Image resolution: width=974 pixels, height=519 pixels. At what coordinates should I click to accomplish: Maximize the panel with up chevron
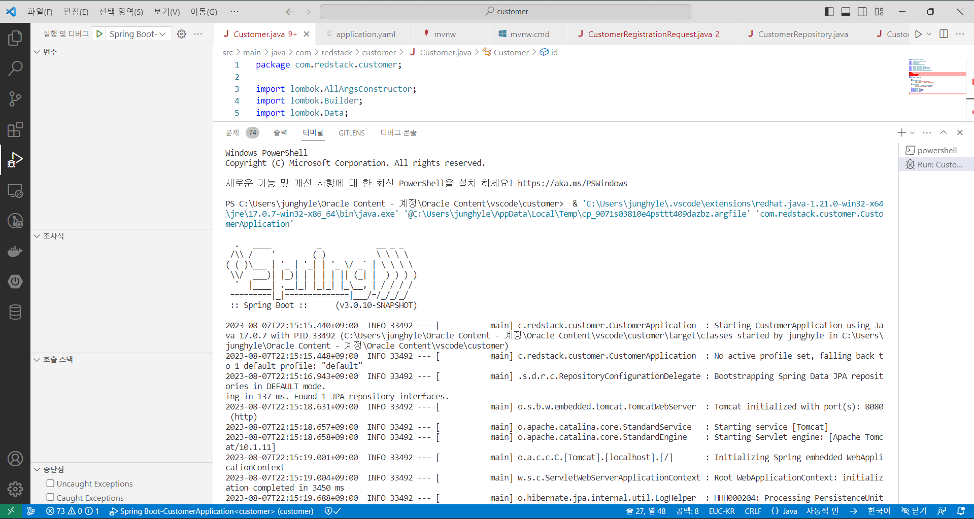[943, 132]
